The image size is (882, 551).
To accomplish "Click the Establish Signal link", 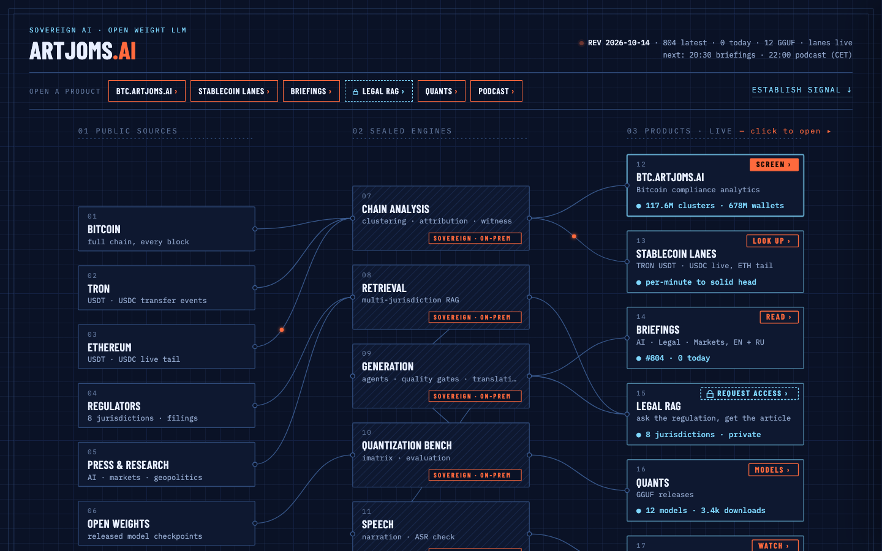I will [x=802, y=90].
